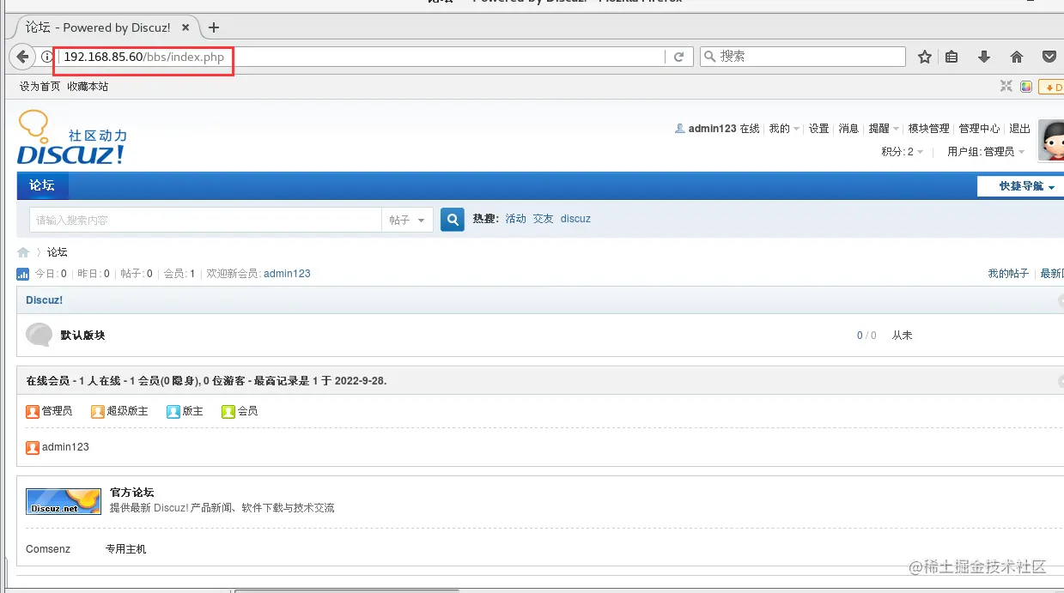Toggle narrow screen mode with the arrows icon
This screenshot has width=1064, height=593.
1006,86
